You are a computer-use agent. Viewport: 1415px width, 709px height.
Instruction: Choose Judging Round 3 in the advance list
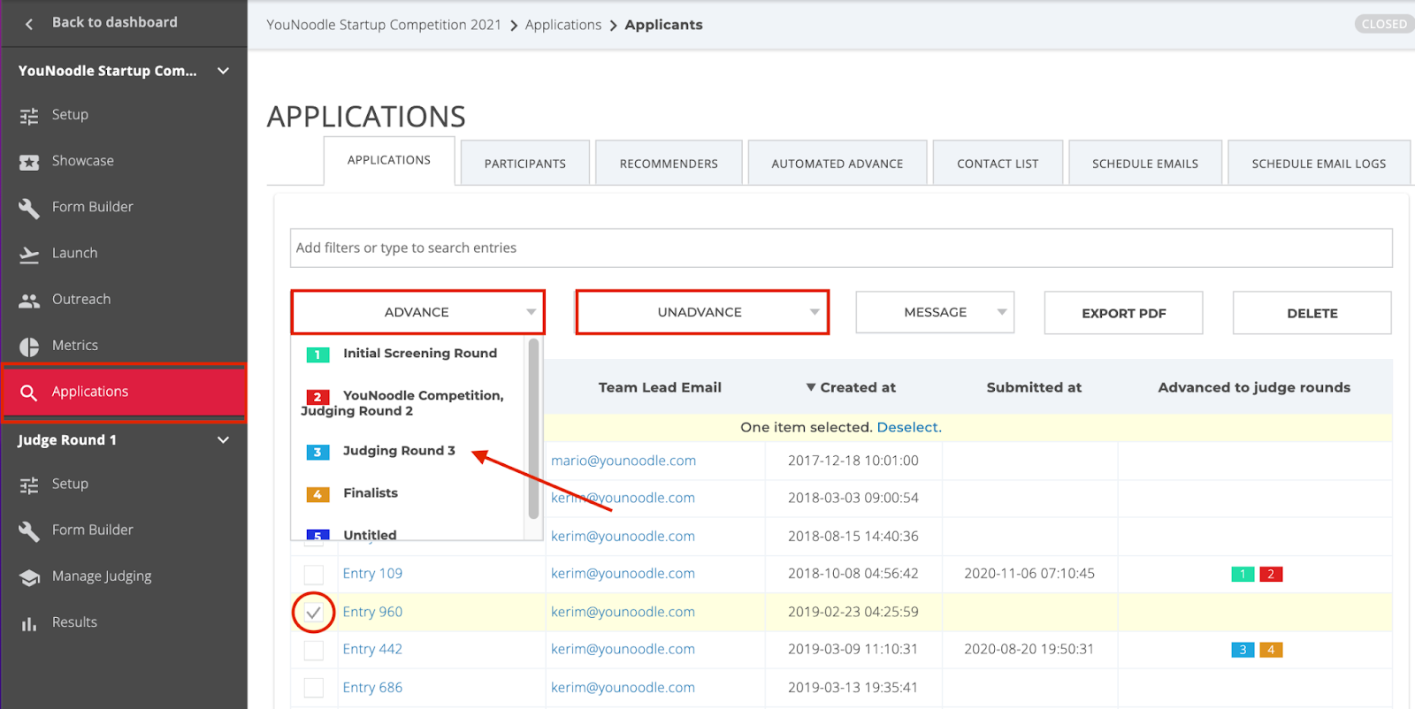pos(399,450)
